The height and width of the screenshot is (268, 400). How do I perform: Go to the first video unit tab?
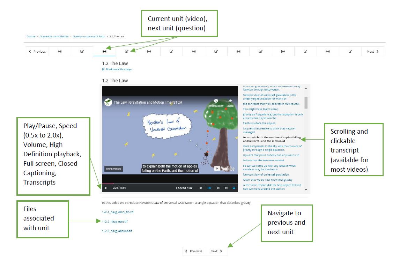pyautogui.click(x=60, y=51)
